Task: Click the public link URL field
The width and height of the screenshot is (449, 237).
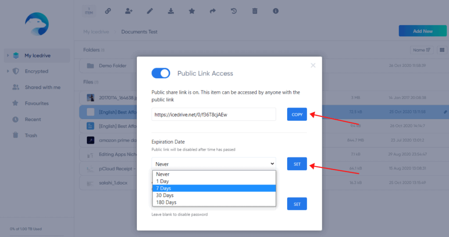Action: [214, 114]
